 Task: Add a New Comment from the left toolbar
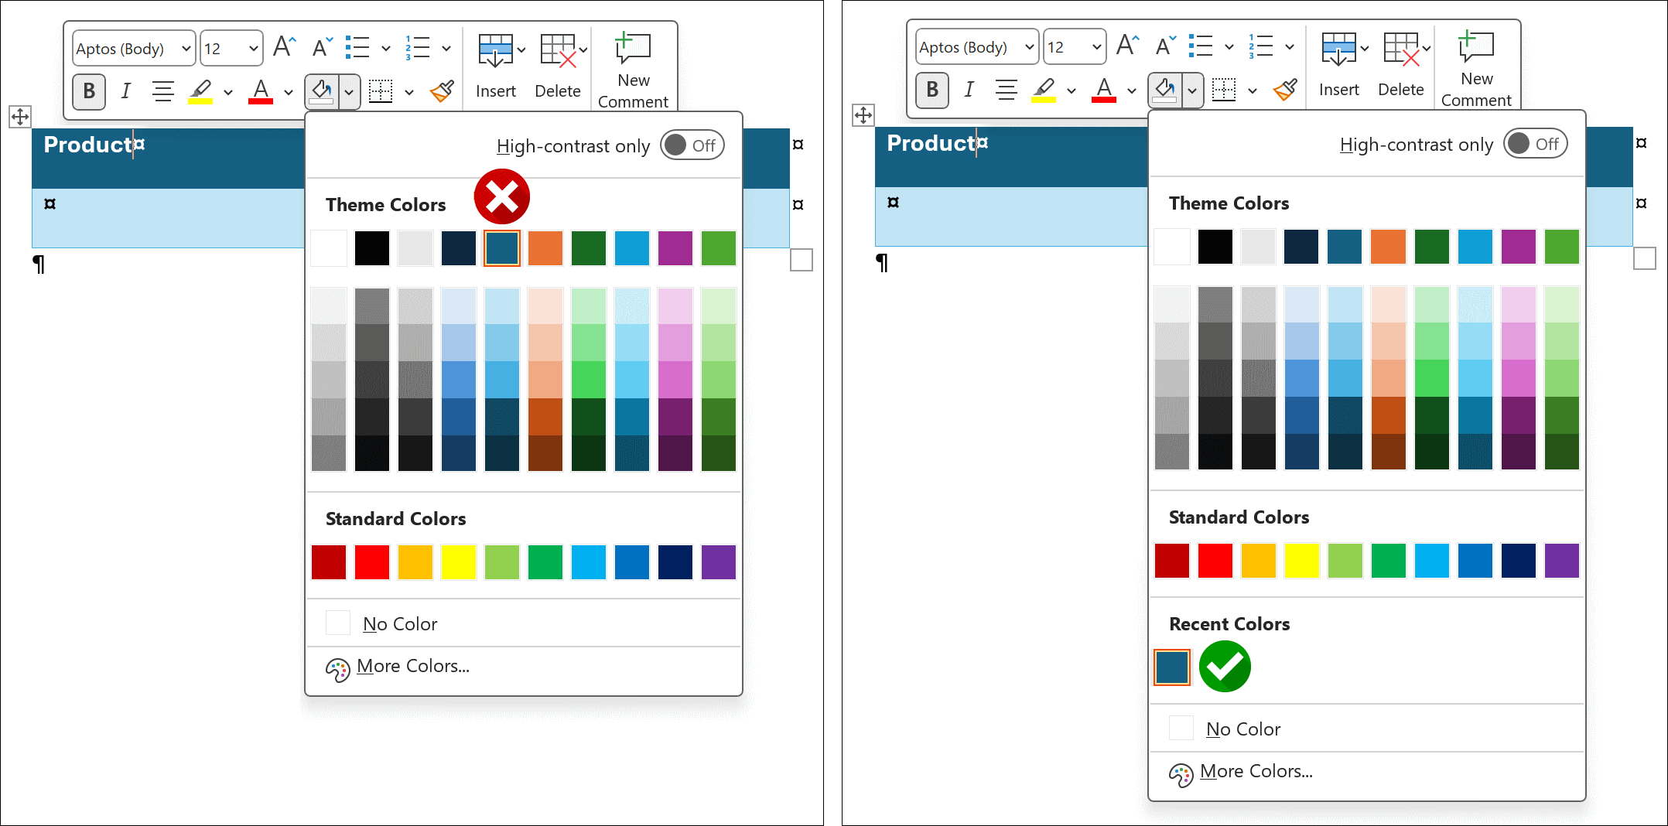click(x=633, y=70)
